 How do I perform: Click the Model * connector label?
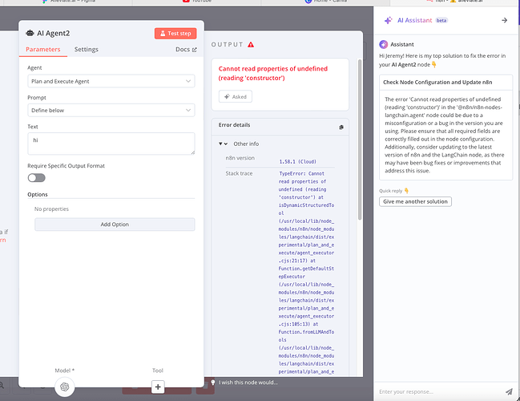(65, 371)
